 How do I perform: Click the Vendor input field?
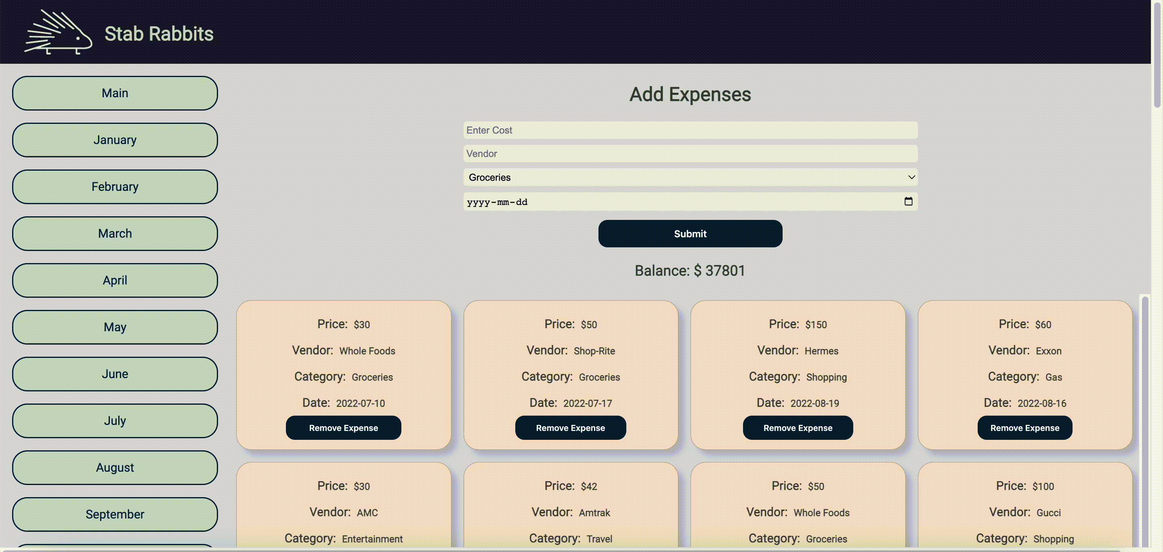[x=691, y=153]
